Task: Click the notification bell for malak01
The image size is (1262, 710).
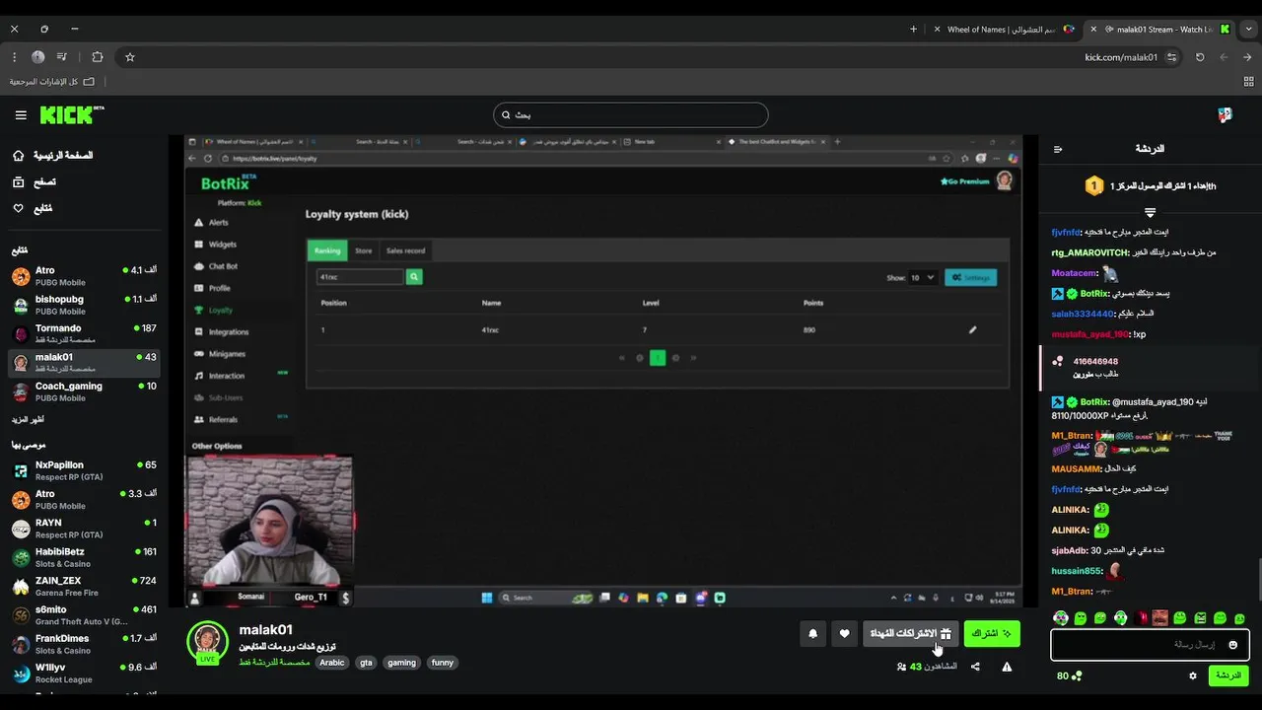Action: coord(813,634)
